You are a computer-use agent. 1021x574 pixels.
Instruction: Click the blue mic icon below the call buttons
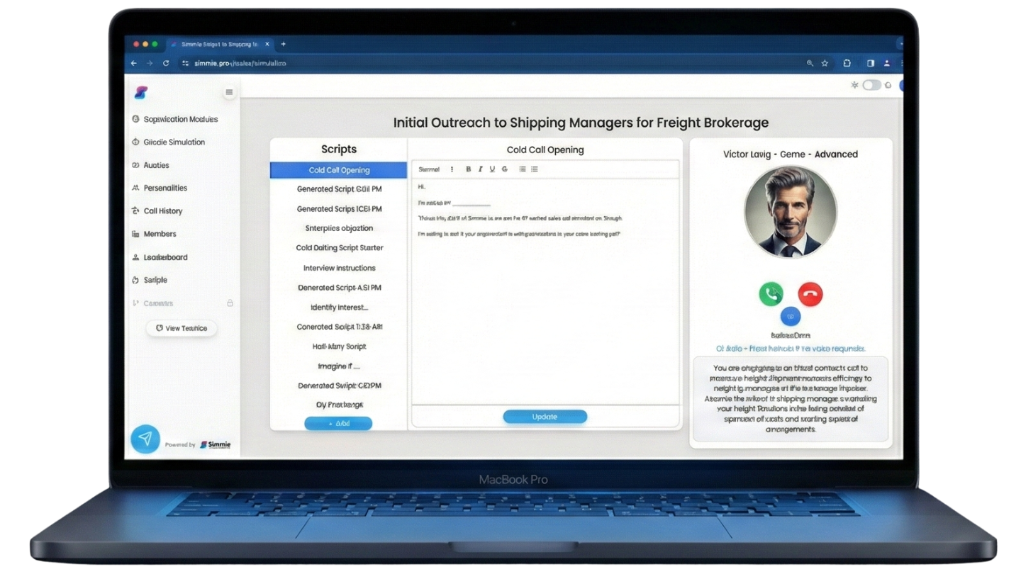click(790, 317)
